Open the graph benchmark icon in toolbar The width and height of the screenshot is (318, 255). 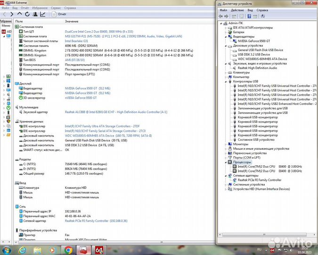coord(43,14)
